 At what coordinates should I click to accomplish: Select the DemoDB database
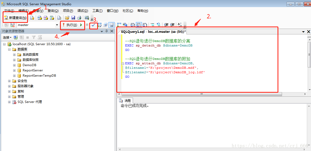pyautogui.click(x=29, y=65)
